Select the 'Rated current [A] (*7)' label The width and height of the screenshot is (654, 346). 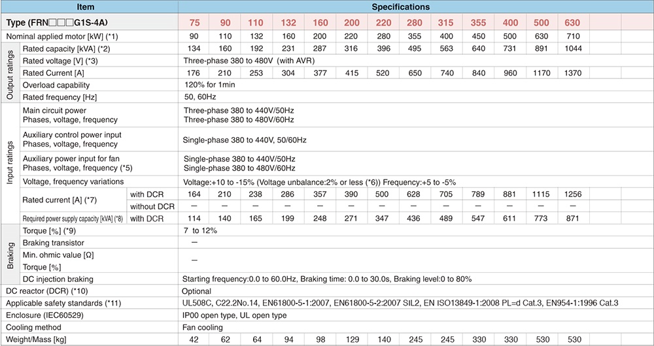pos(60,200)
